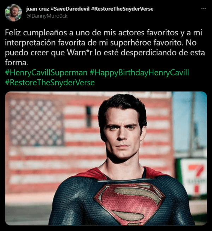Open the display name juan cruz
212x231 pixels.
[37, 9]
